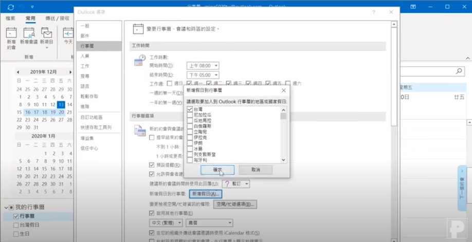The height and width of the screenshot is (242, 472).
Task: Check 瓜地馬拉 in the holiday list
Action: pos(190,120)
